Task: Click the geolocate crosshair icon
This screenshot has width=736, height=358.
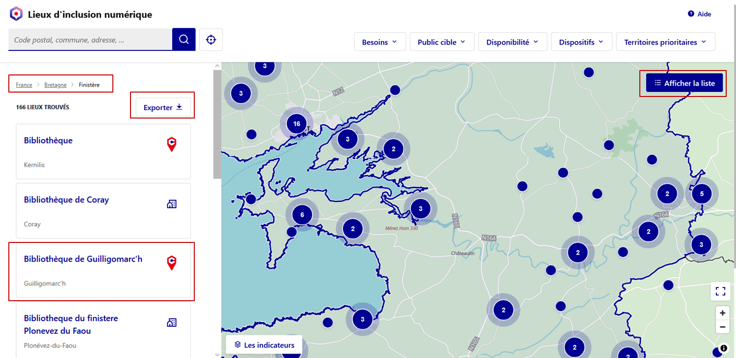Action: point(211,40)
